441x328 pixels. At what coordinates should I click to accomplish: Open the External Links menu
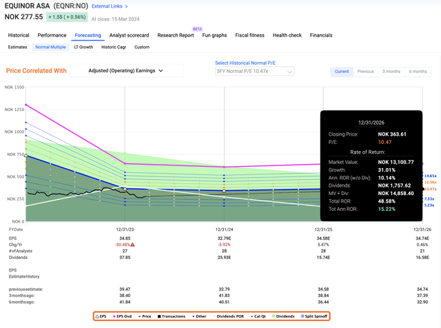(x=107, y=6)
